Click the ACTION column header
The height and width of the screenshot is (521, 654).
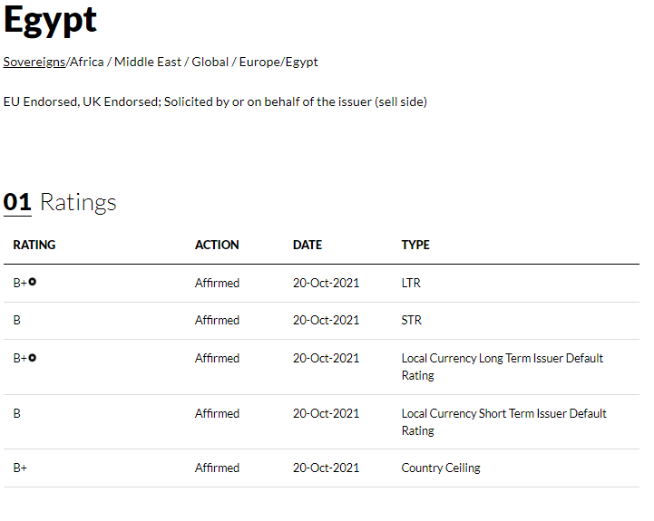click(x=217, y=245)
